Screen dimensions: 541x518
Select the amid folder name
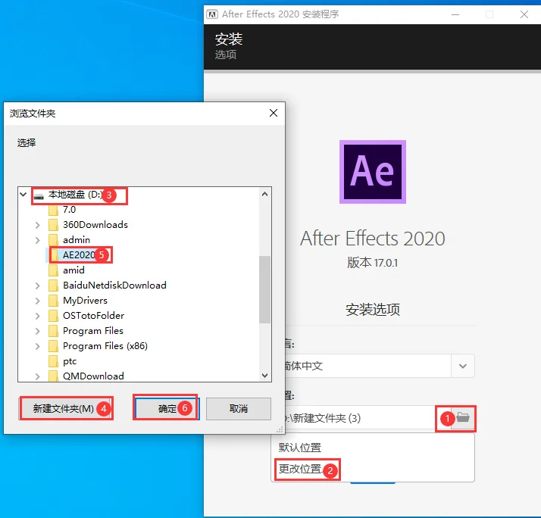73,270
